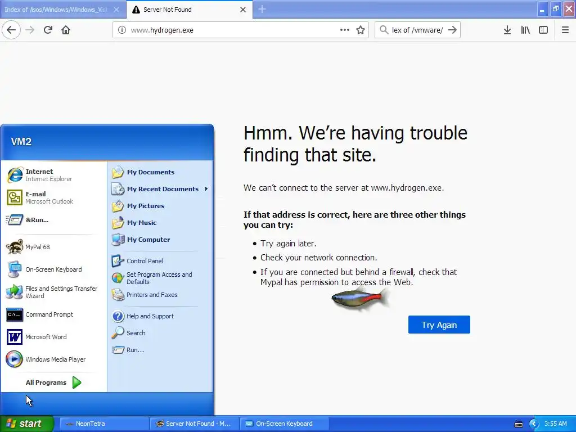
Task: Open Help and Support
Action: (160, 316)
